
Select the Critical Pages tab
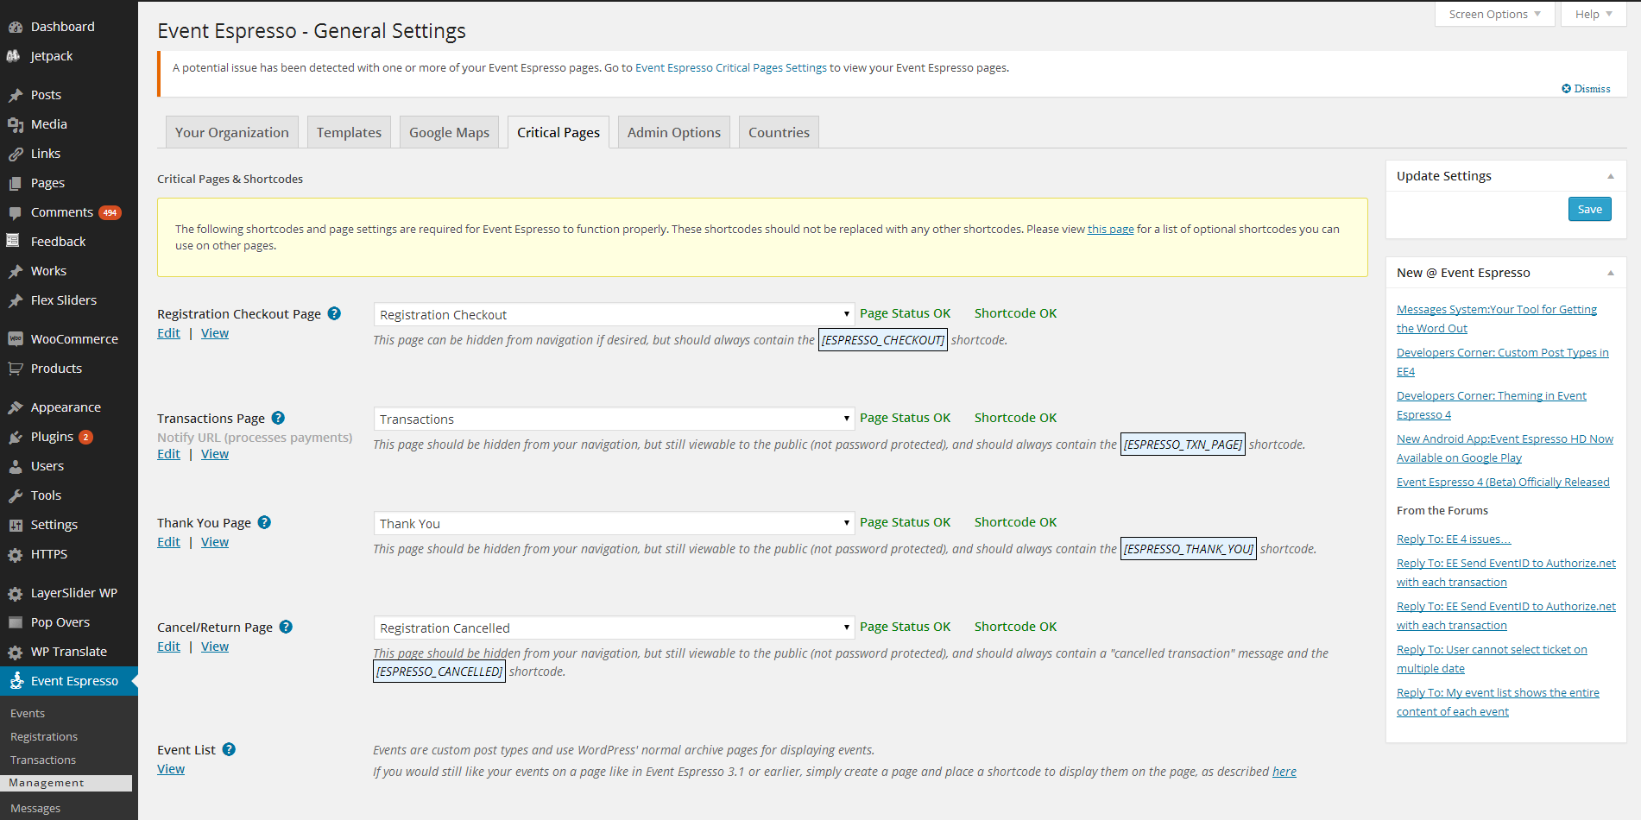pos(559,132)
